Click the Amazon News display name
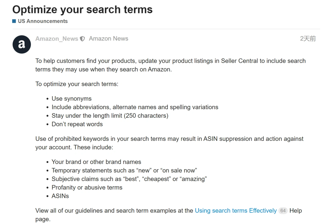 point(108,39)
